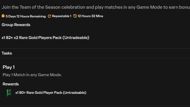
Task: Click the Play 1 Match in any Game Mode description
Action: (x=32, y=75)
